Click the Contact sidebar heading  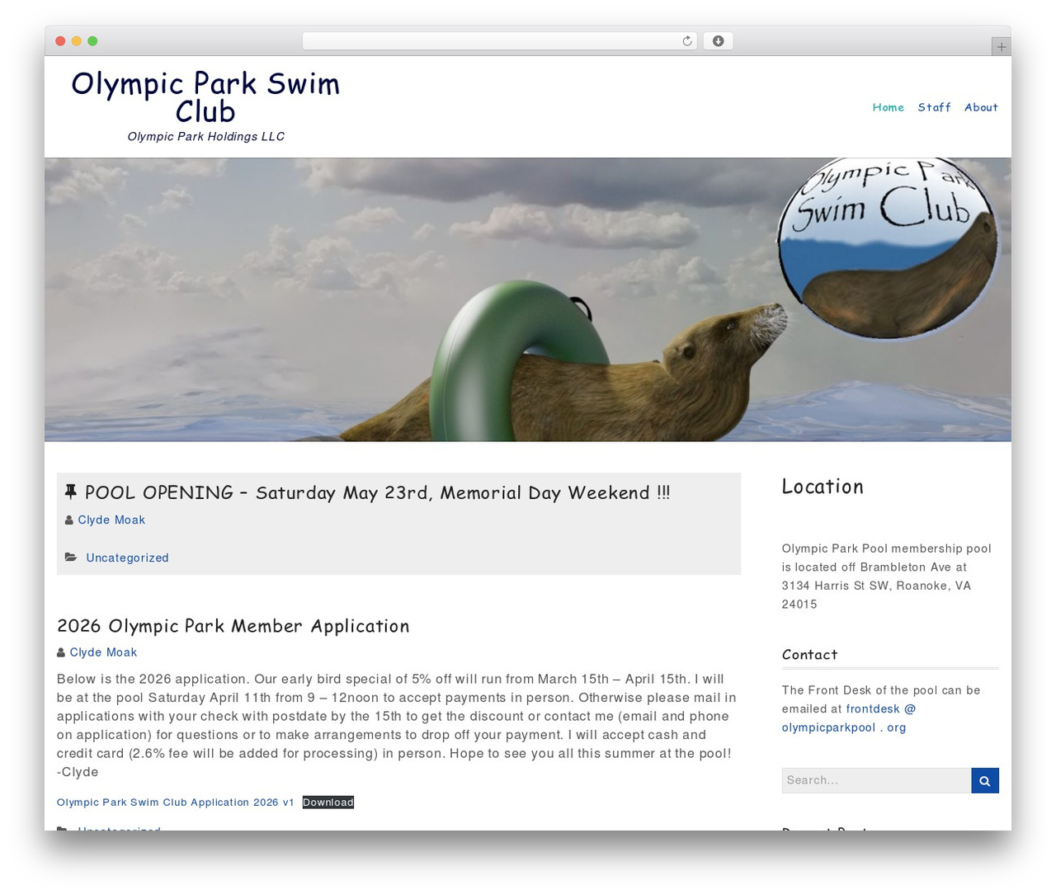(809, 655)
